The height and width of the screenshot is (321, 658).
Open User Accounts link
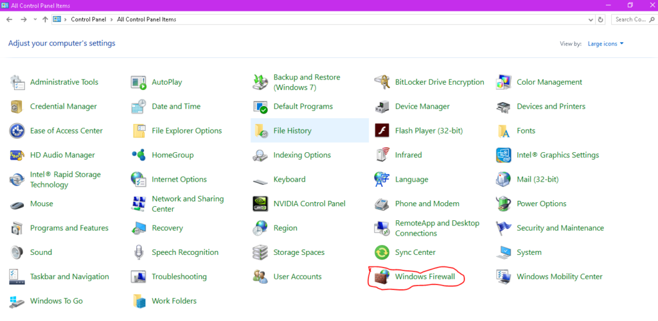(297, 277)
